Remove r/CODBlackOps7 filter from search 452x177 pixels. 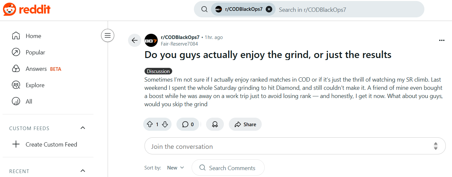(269, 10)
